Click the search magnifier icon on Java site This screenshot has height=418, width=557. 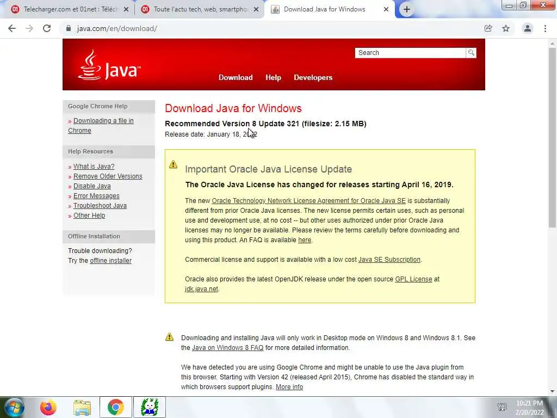pos(471,53)
